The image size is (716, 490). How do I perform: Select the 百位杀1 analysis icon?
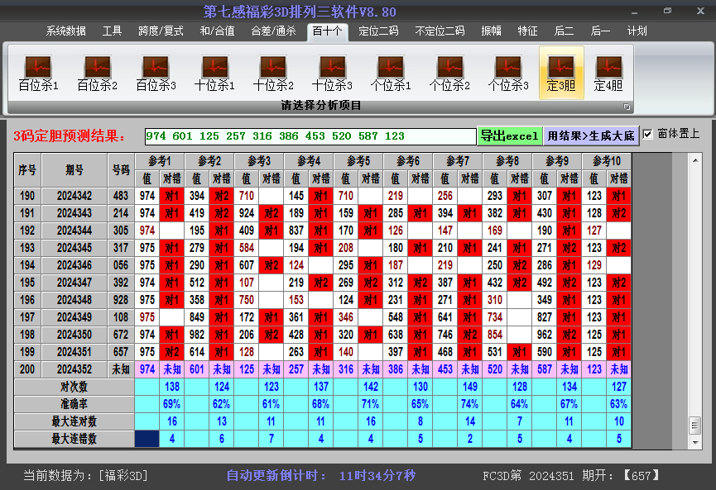38,73
